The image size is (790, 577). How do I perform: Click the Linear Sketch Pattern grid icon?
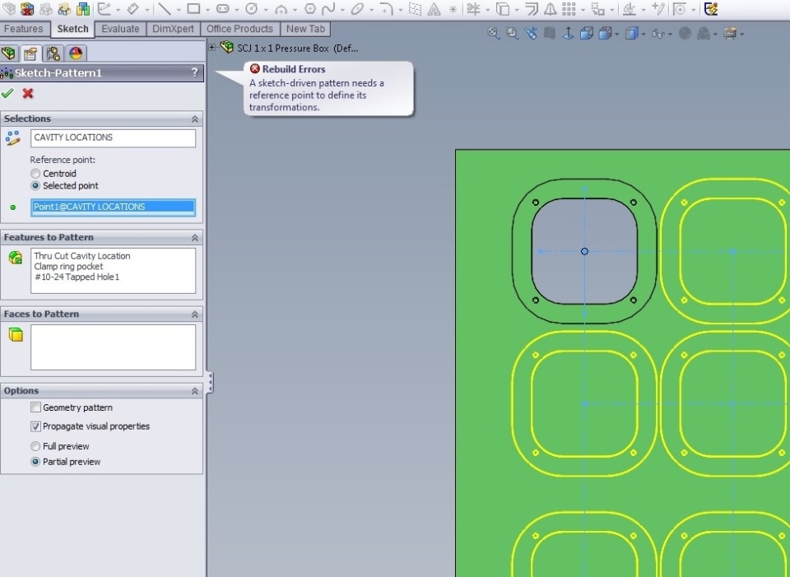tap(569, 8)
